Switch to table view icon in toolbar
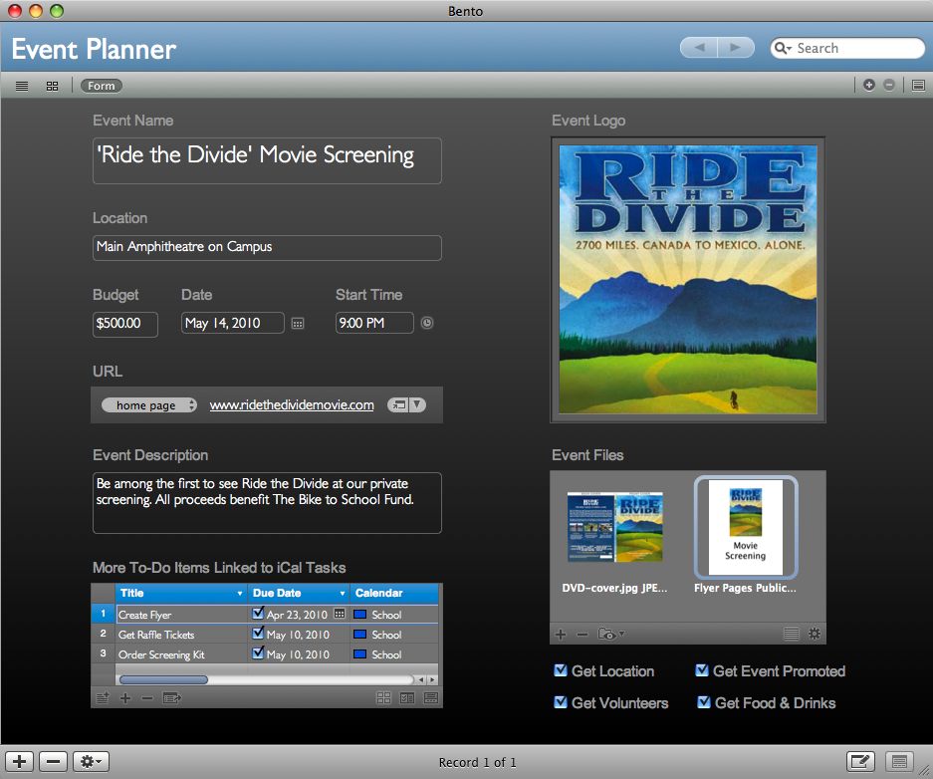The width and height of the screenshot is (933, 779). [22, 86]
